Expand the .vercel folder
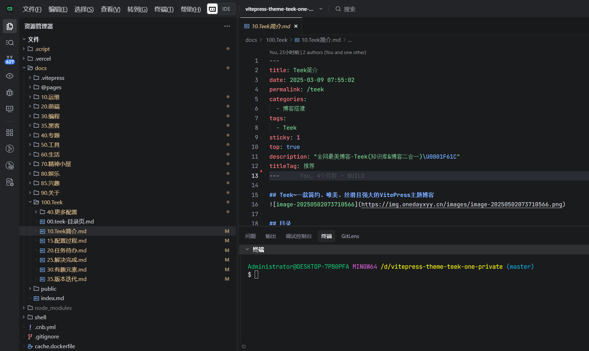The height and width of the screenshot is (351, 589). 24,59
